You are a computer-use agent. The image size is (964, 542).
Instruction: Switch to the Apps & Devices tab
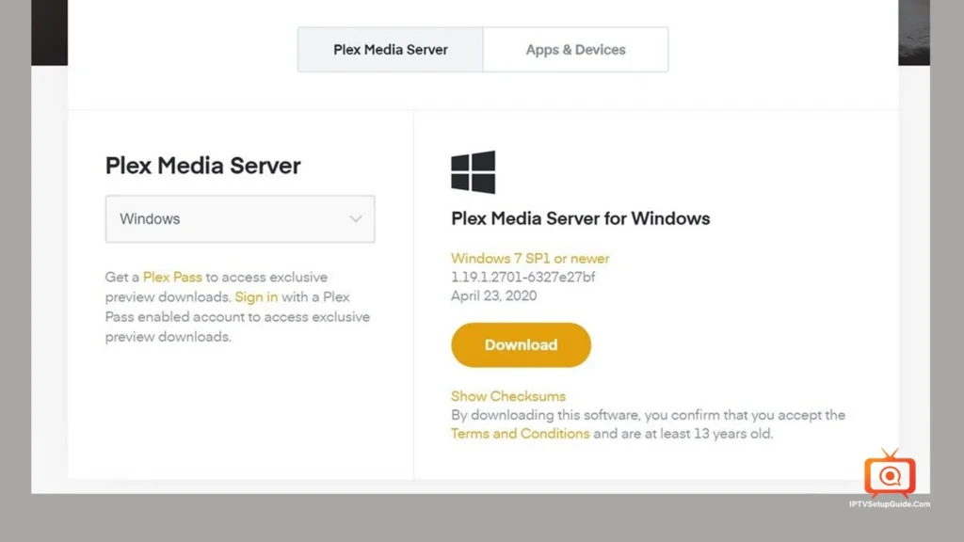[575, 50]
